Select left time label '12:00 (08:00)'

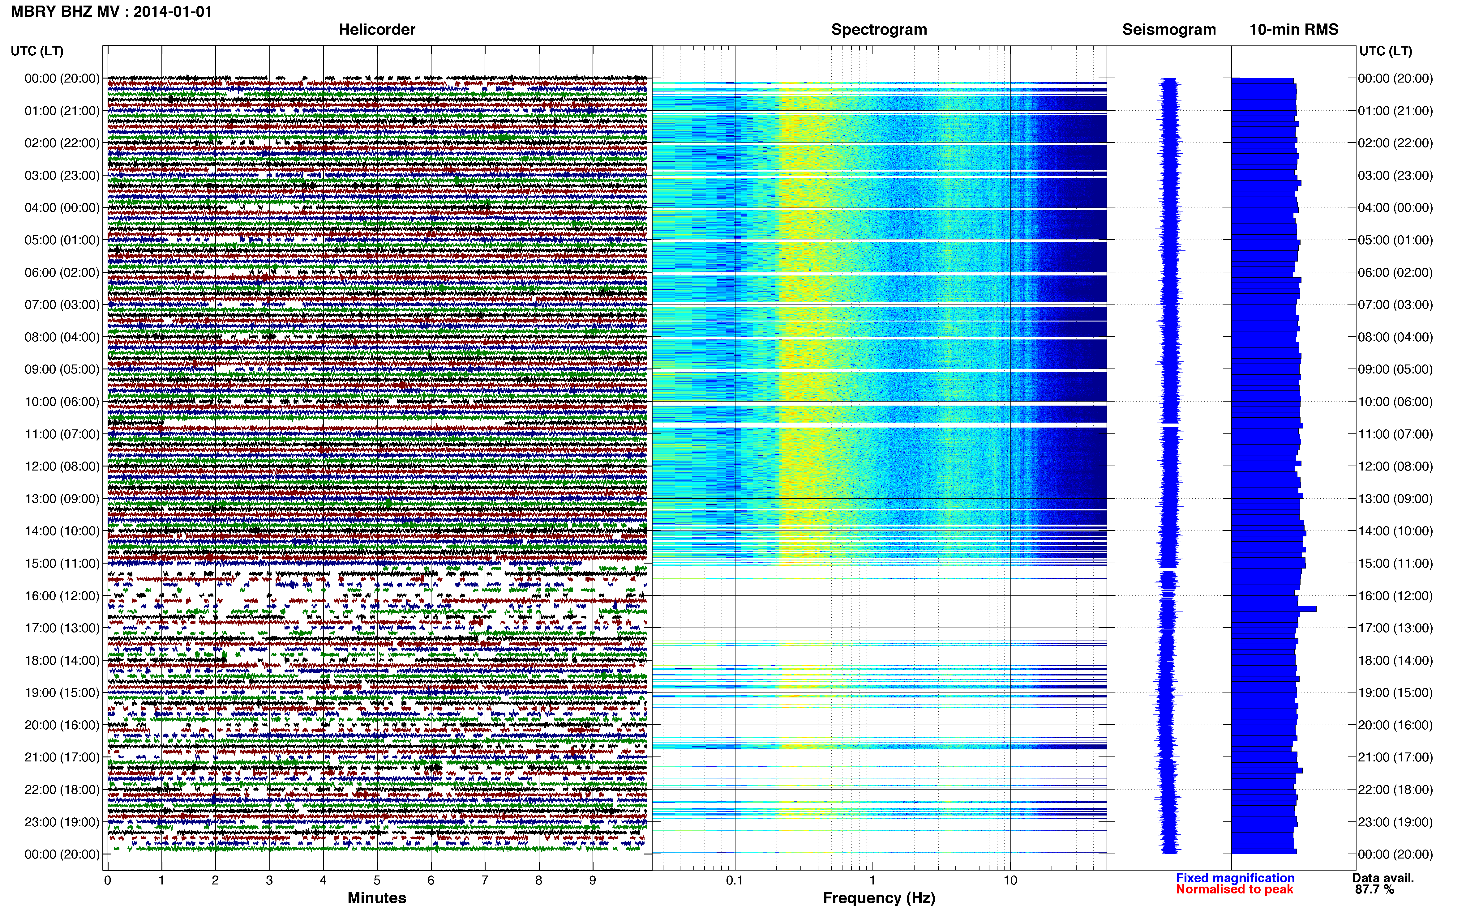pyautogui.click(x=62, y=467)
